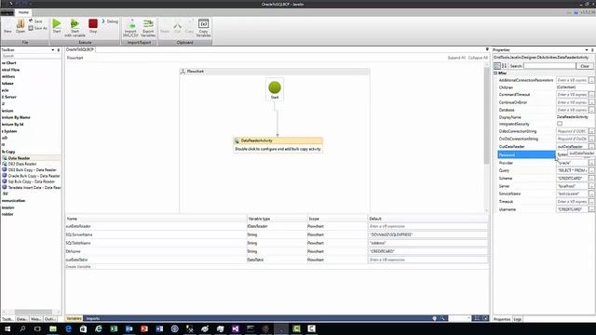
Task: Open expression editor for CommandTimeout
Action: 591,95
